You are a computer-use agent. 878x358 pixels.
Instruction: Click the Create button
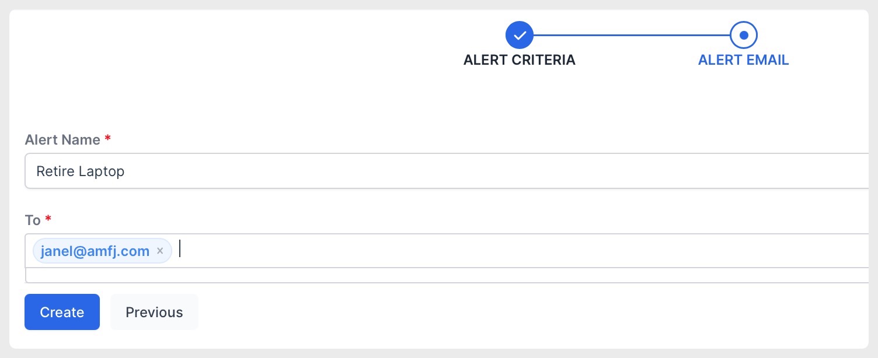(x=62, y=312)
